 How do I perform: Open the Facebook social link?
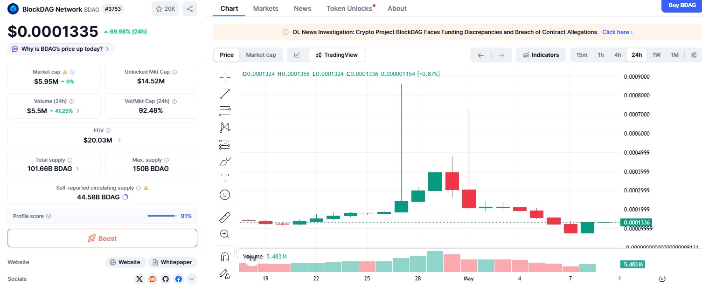[179, 279]
